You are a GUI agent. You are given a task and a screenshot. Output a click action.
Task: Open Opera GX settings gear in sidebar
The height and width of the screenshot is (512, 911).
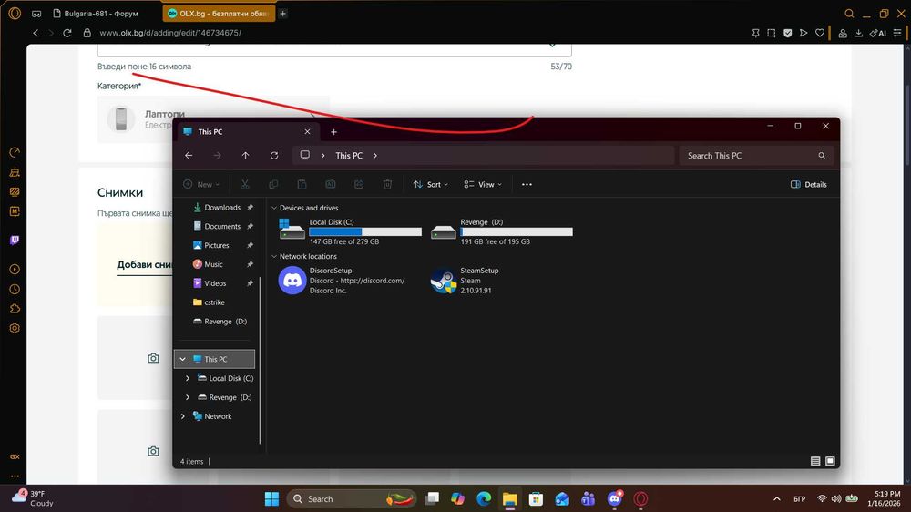coord(15,328)
